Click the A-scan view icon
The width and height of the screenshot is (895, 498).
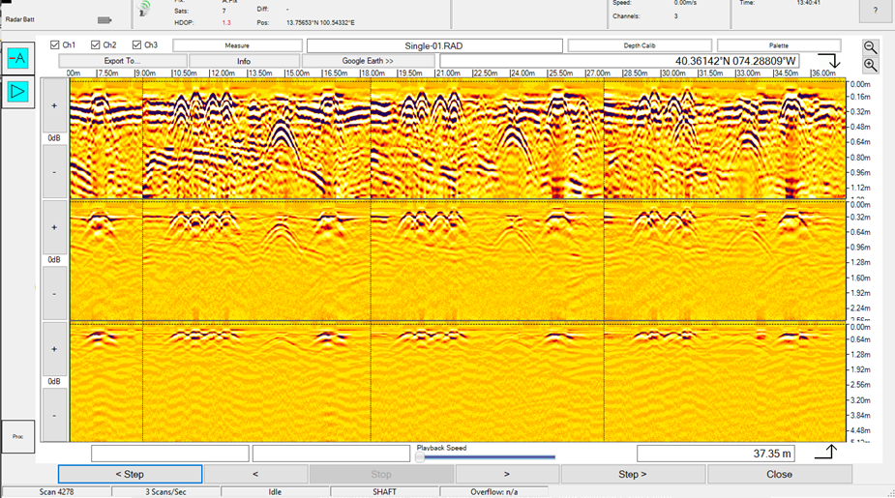tap(17, 59)
